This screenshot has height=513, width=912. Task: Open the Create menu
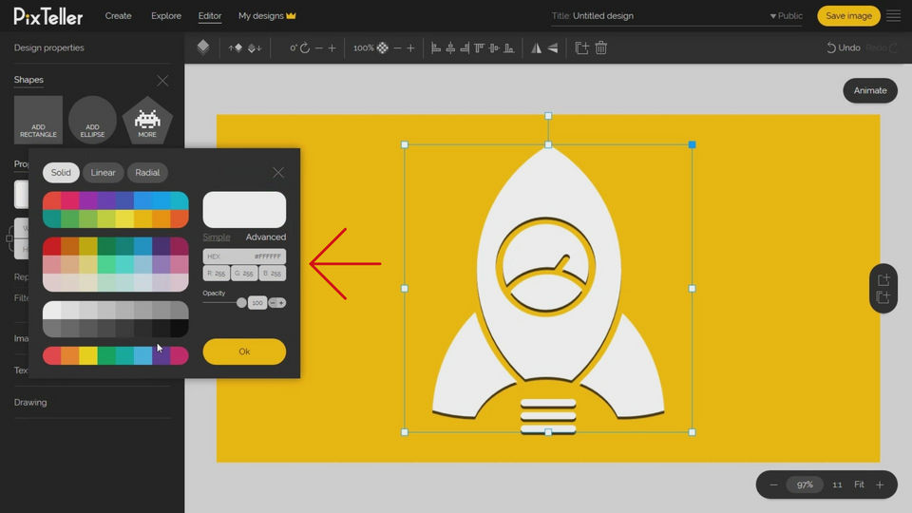coord(118,16)
